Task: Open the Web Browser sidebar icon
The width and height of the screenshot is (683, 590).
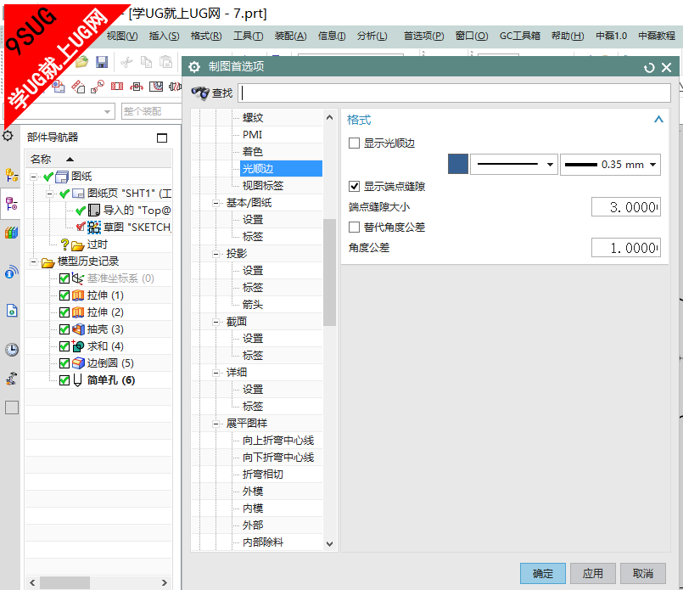Action: (12, 311)
